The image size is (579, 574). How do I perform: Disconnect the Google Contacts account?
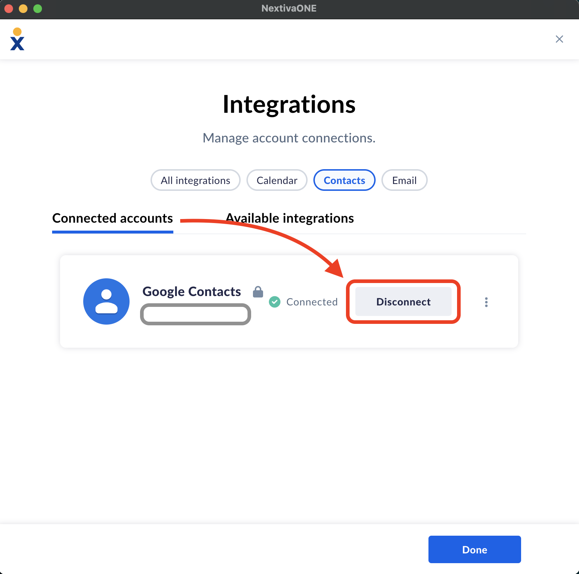[x=403, y=301]
